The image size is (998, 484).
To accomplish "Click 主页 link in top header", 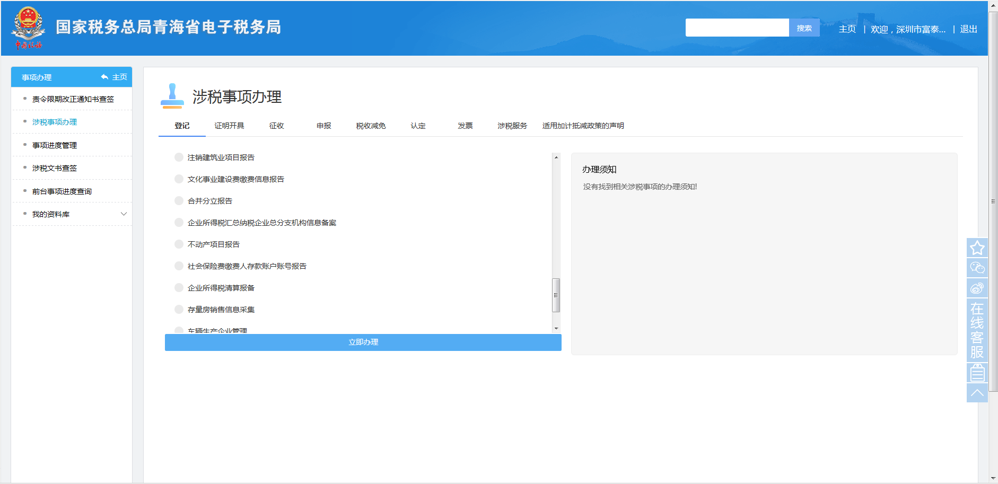I will point(847,29).
